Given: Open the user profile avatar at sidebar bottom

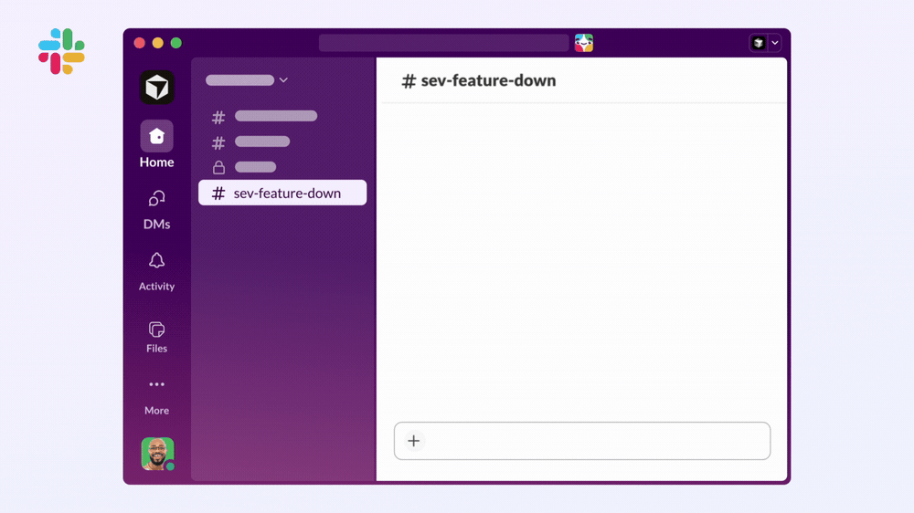Looking at the screenshot, I should click(157, 454).
